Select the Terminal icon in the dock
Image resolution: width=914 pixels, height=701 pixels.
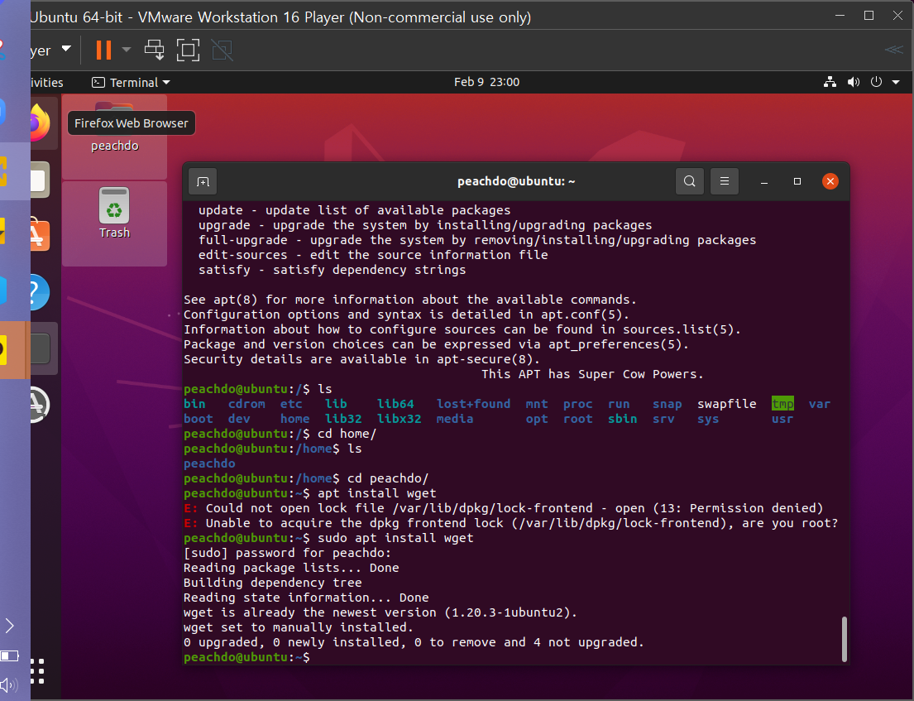(x=40, y=348)
